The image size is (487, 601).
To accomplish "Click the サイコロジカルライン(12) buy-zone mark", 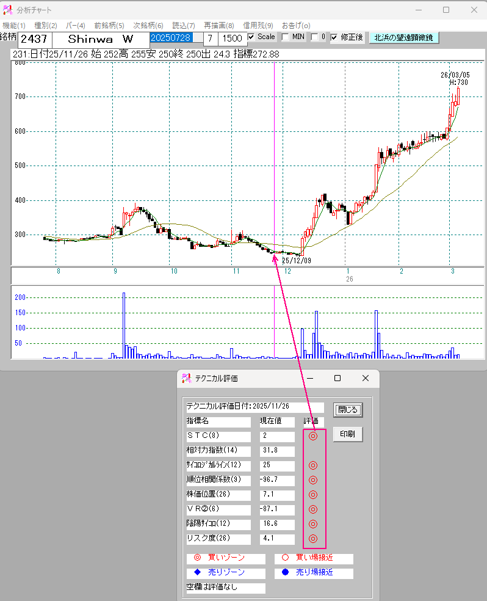I will coord(313,465).
